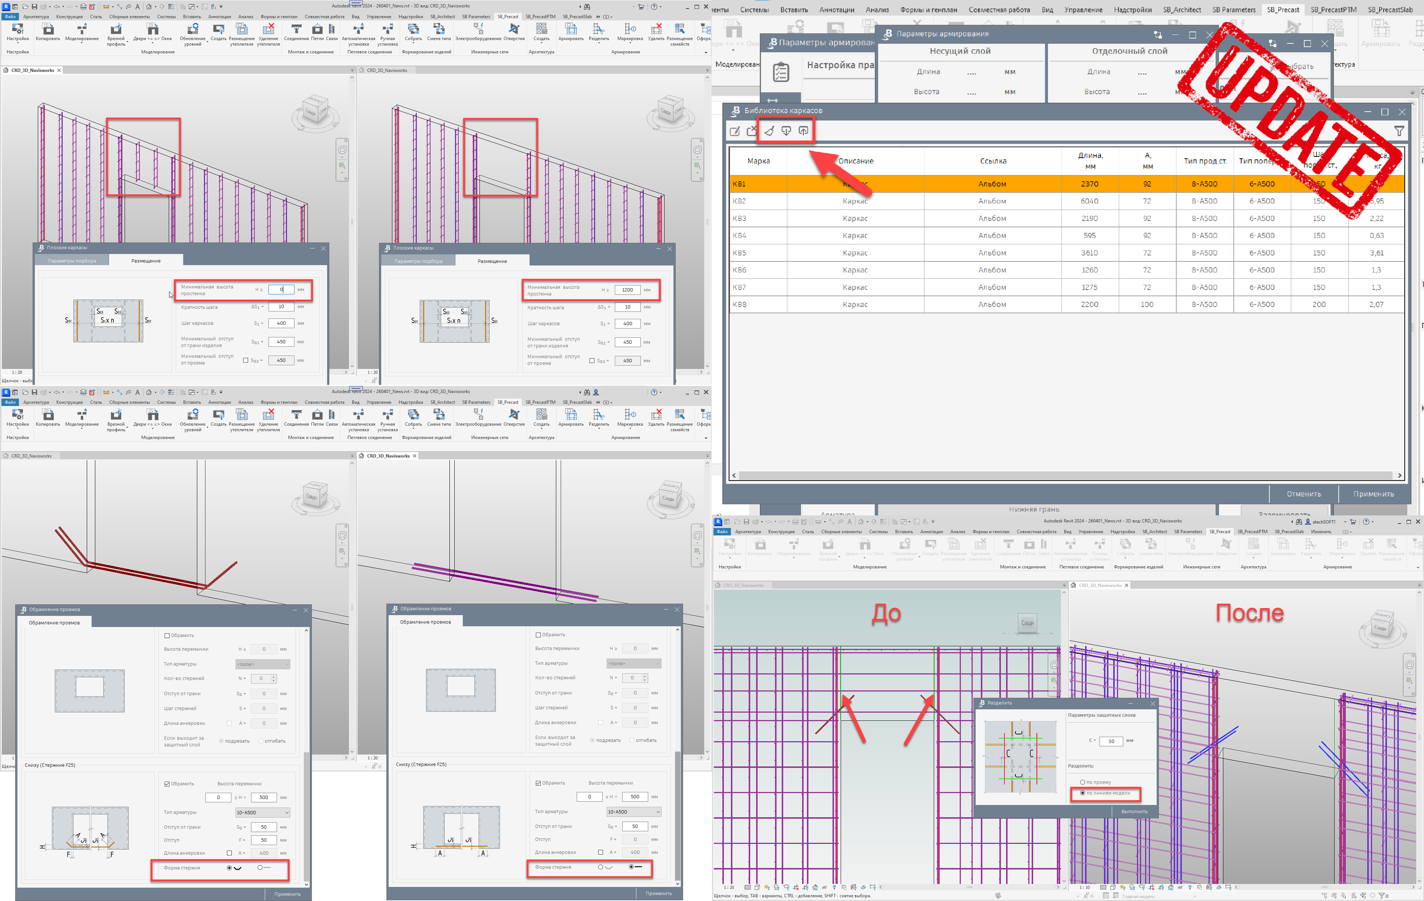Switch to Параметры подбора tab in left Плоские каркасы
The width and height of the screenshot is (1424, 901).
pos(72,261)
